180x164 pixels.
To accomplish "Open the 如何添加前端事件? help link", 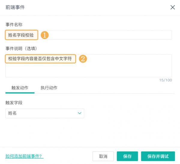I will pos(25,156).
